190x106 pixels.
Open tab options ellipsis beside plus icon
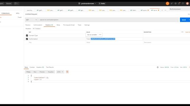(165, 10)
